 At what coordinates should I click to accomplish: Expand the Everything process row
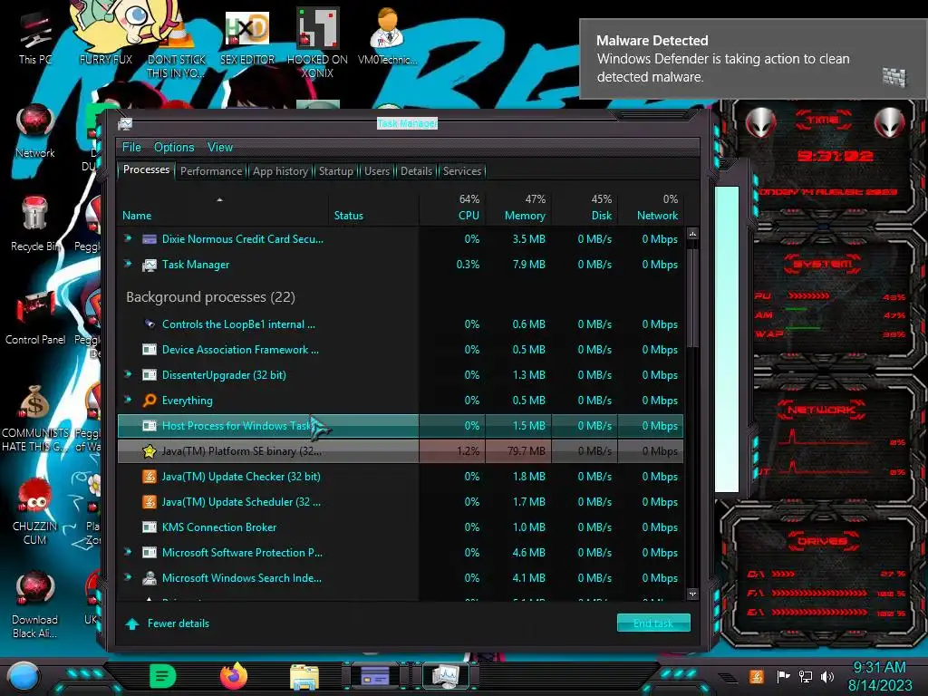tap(128, 400)
